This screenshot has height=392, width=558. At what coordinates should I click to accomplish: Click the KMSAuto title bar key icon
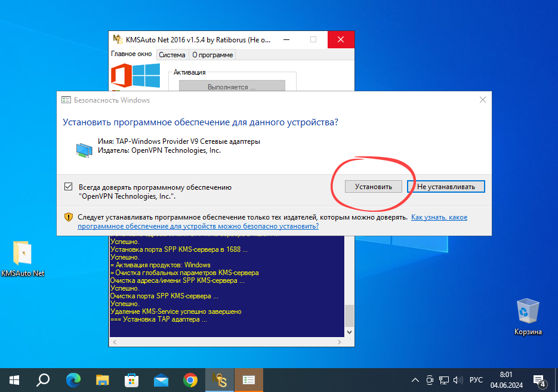[x=118, y=39]
